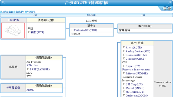Open the 精材(3374) supplier link

[37, 32]
